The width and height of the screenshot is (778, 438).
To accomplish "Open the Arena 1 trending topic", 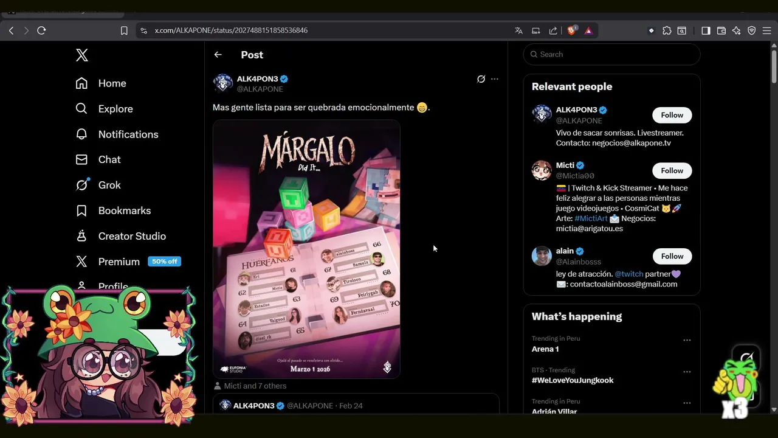I will [x=545, y=349].
